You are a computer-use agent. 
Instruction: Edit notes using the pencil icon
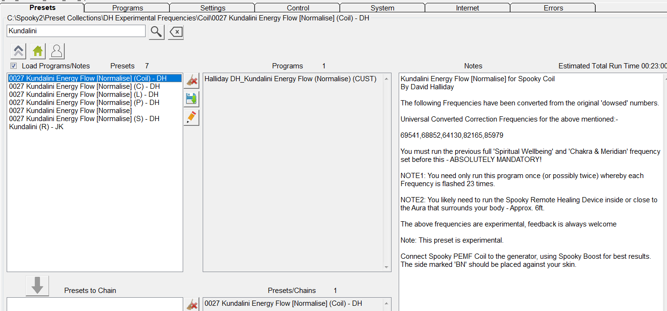click(191, 117)
